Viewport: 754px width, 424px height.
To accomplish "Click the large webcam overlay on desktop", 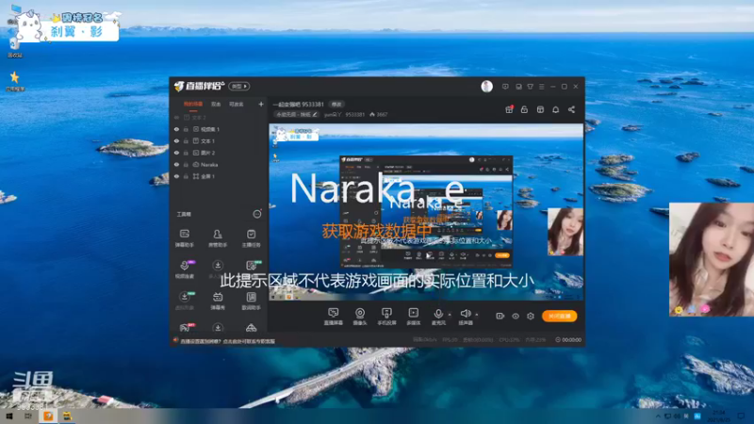I will click(x=712, y=259).
